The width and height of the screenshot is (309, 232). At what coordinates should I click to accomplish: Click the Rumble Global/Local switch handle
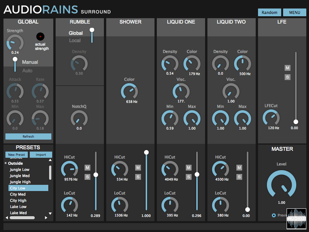coord(92,30)
